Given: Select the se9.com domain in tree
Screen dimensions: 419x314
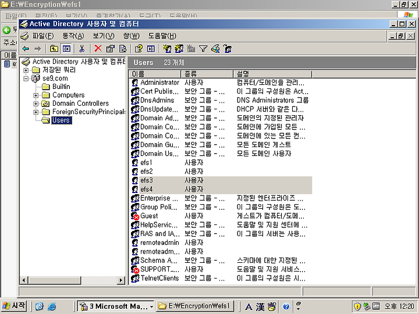Looking at the screenshot, I should 55,78.
